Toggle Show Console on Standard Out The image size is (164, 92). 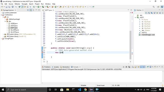(x=141, y=67)
